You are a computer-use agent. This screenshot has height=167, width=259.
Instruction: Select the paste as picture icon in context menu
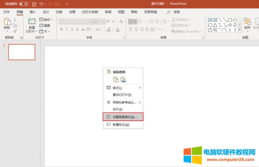point(123,79)
